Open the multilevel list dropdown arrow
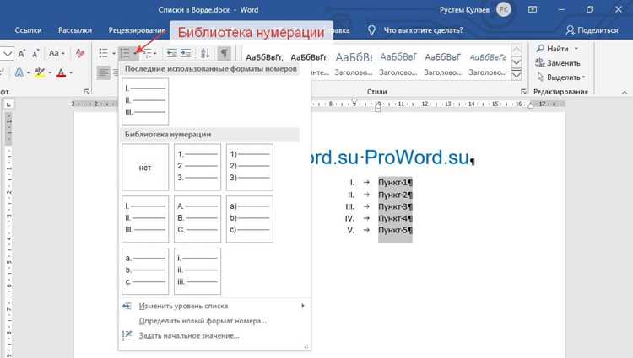The height and width of the screenshot is (358, 633). [155, 54]
